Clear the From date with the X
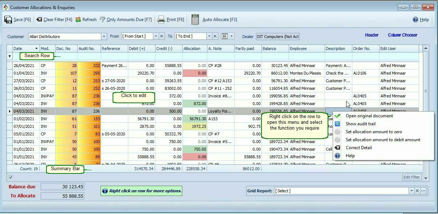This screenshot has width=438, height=214. point(162,36)
